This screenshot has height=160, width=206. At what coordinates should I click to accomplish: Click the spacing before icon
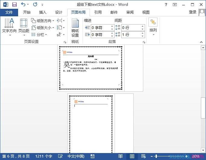click(x=118, y=28)
